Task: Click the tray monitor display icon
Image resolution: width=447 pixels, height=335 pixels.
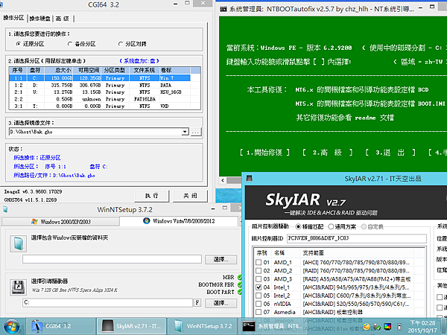Action: [387, 327]
